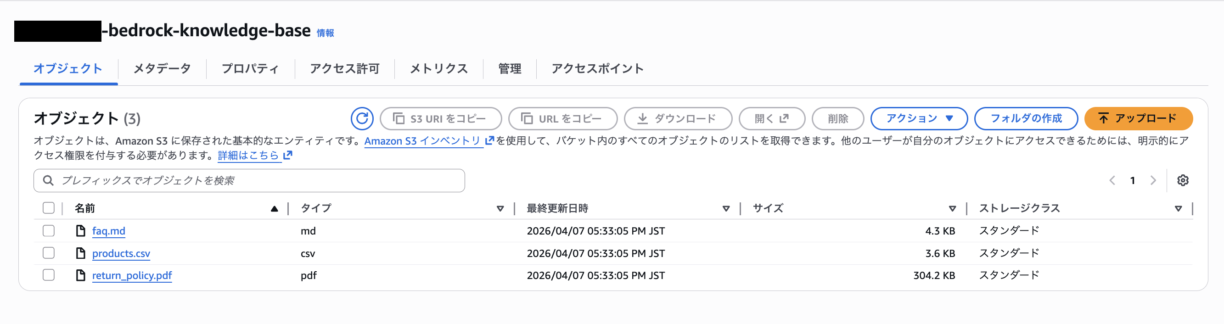Sort by サイズ column arrow
Screen dimensions: 1224x324
[952, 208]
